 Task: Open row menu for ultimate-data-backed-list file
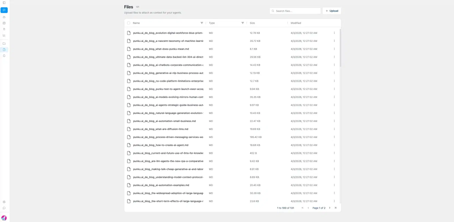[x=334, y=57]
